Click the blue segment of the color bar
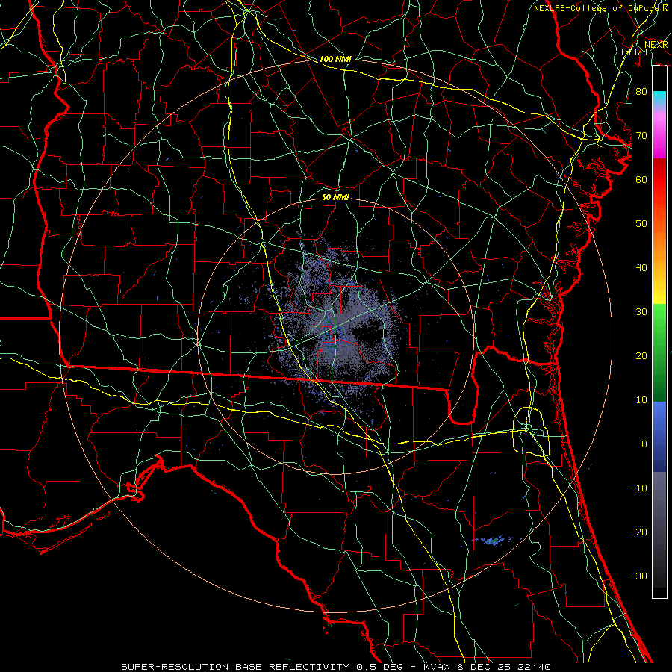672x672 pixels. point(659,436)
